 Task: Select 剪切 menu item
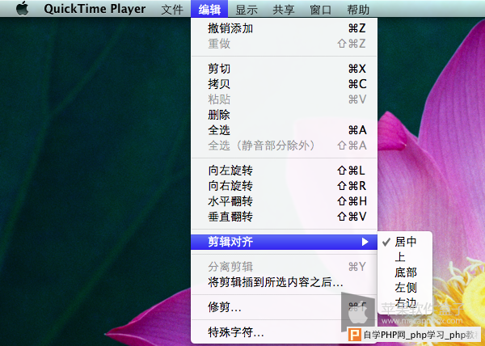pyautogui.click(x=284, y=69)
